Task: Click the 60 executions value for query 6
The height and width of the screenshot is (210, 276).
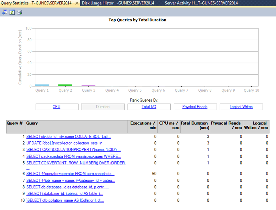Action: (x=154, y=174)
